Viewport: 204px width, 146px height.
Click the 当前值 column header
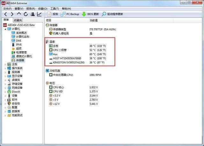131,20
